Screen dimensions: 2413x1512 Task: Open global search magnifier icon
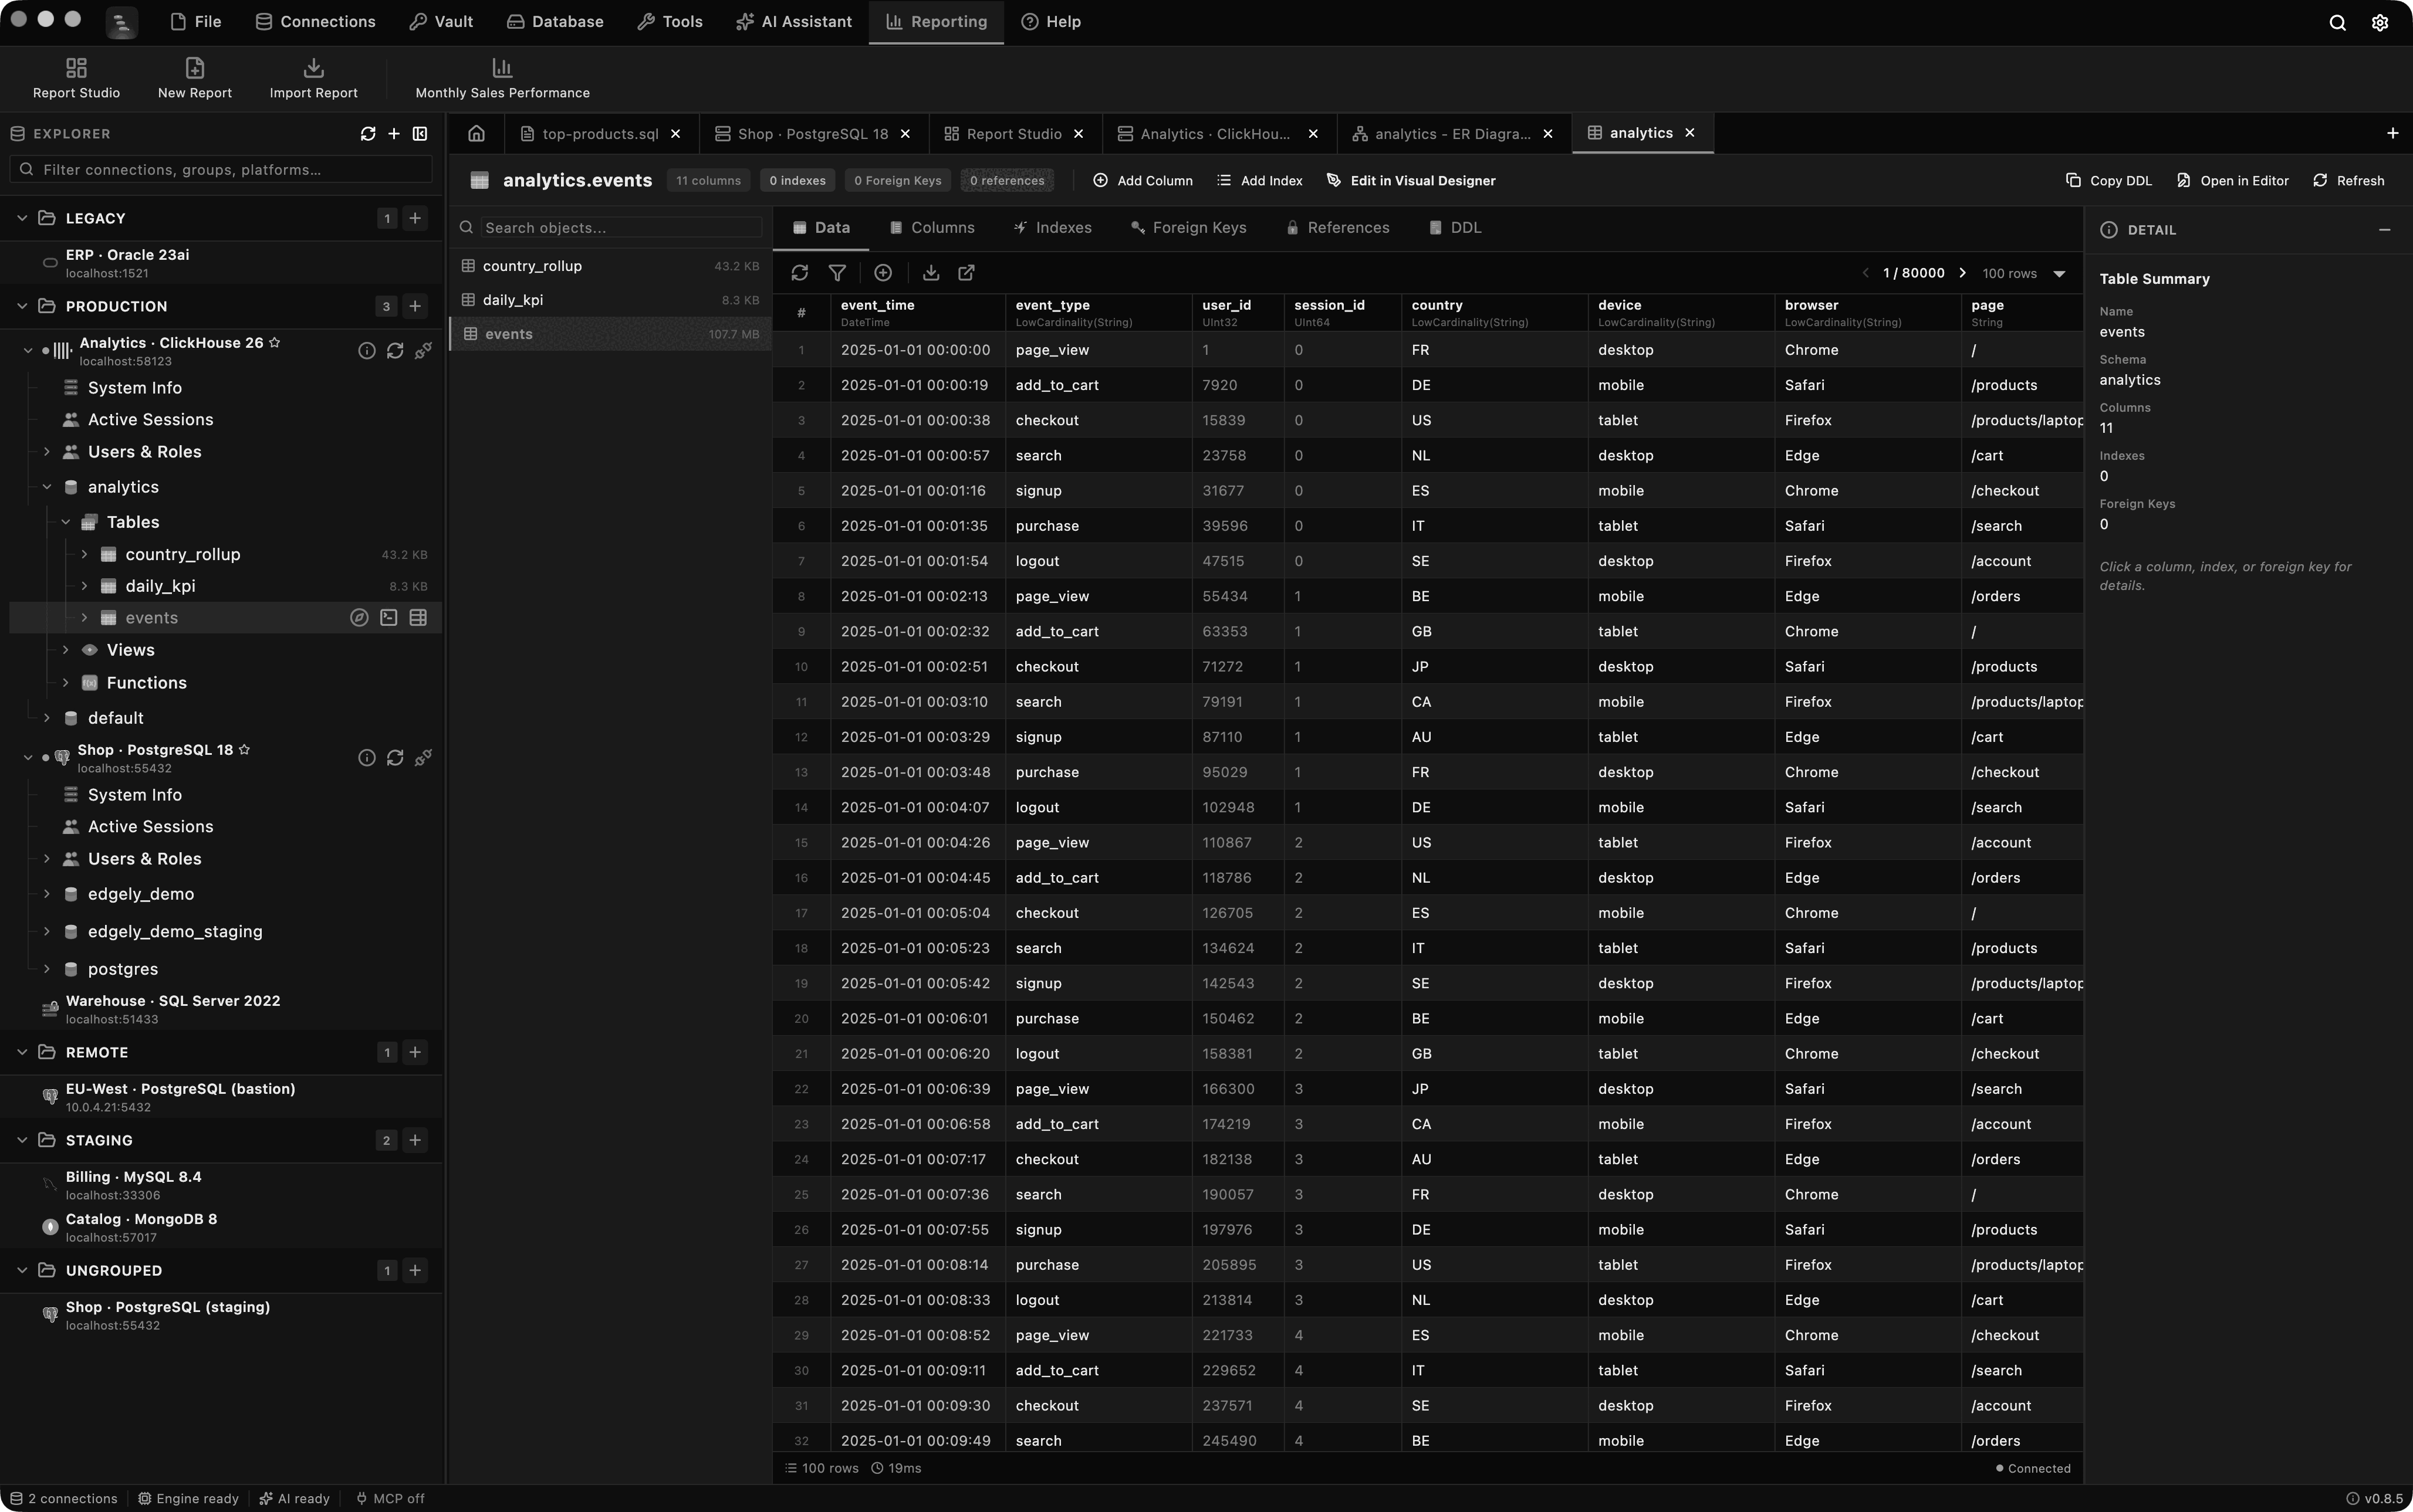2337,22
